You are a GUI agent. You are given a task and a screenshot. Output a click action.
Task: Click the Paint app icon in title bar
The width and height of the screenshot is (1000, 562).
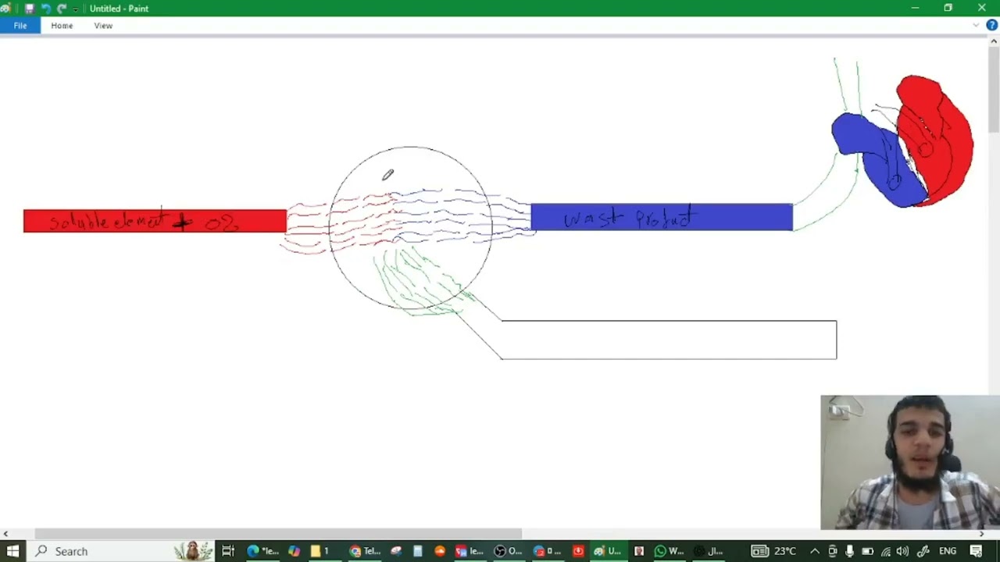(6, 9)
